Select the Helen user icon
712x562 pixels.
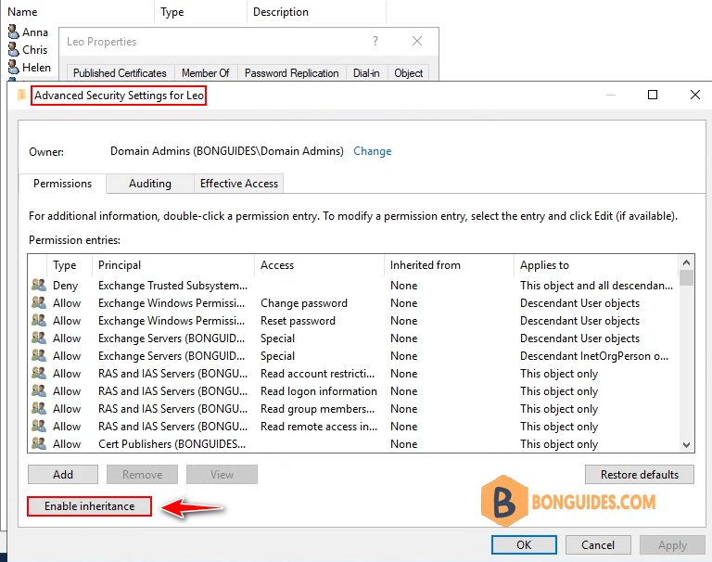[x=14, y=68]
